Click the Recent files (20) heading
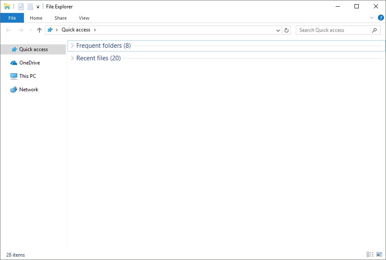The width and height of the screenshot is (386, 260). click(99, 58)
